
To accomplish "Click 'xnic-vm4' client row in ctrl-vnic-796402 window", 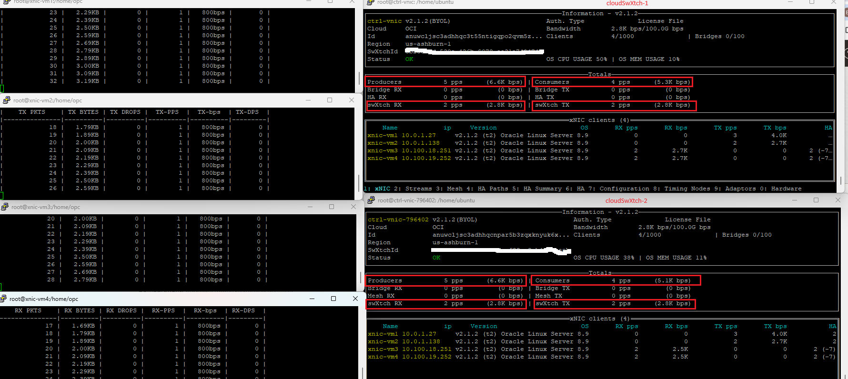I will (x=602, y=357).
